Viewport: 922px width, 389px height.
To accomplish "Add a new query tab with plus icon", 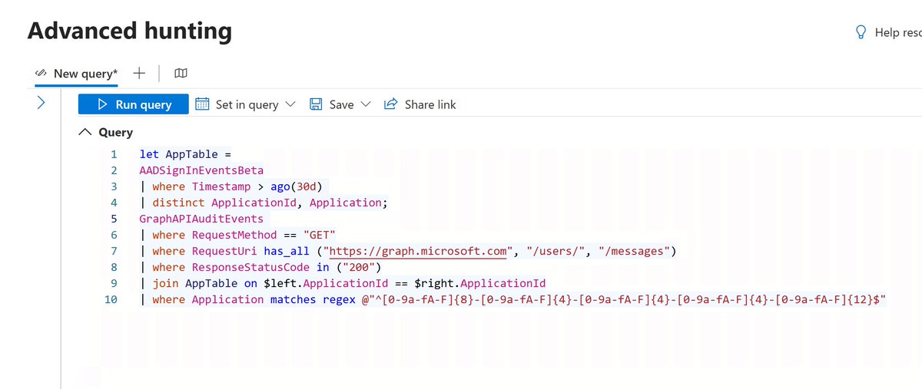I will pyautogui.click(x=139, y=73).
